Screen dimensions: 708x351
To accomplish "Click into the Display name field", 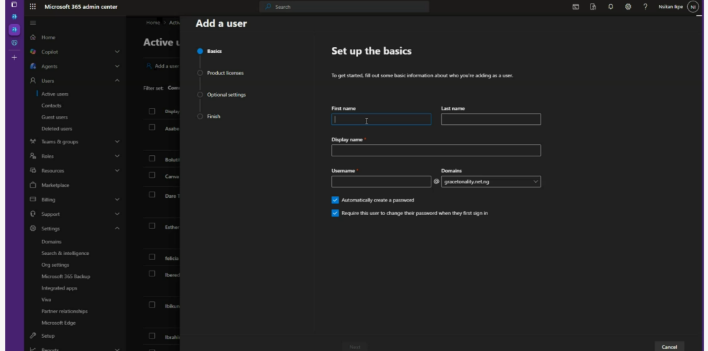I will point(436,150).
